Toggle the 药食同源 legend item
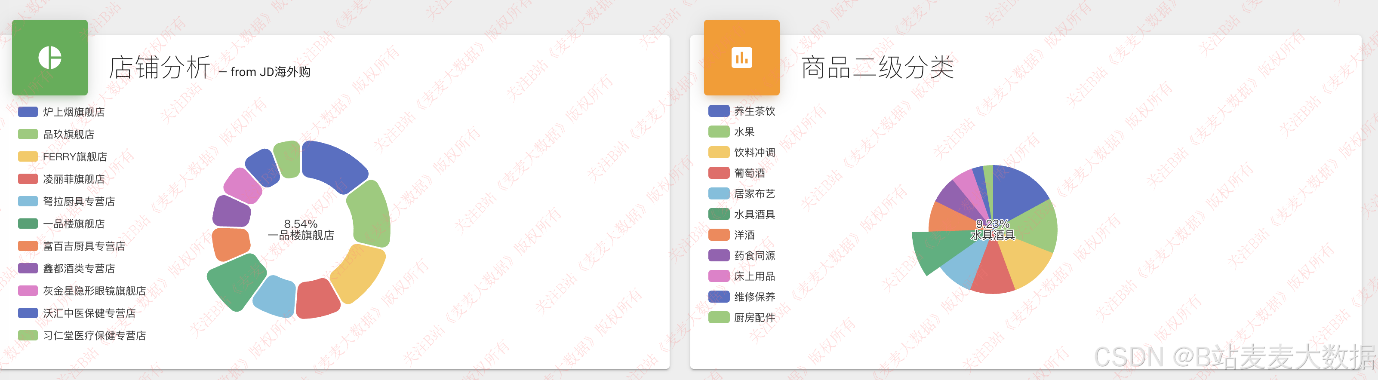Viewport: 1378px width, 380px height. [741, 255]
